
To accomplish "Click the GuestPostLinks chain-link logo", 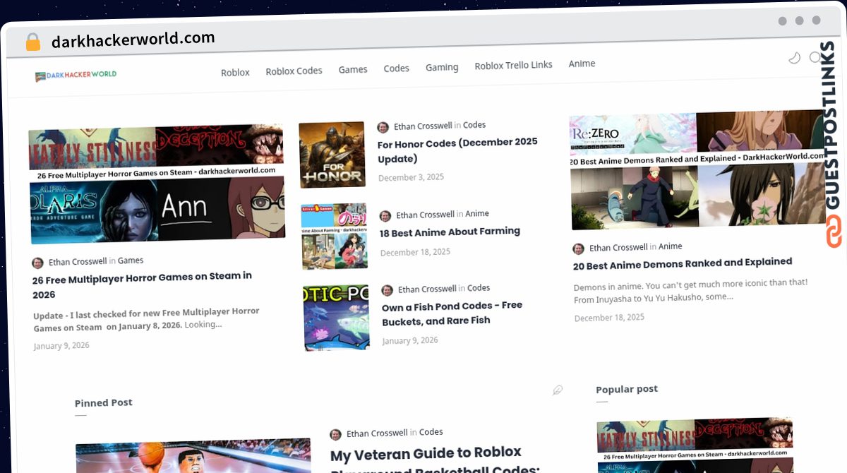I will tap(835, 231).
